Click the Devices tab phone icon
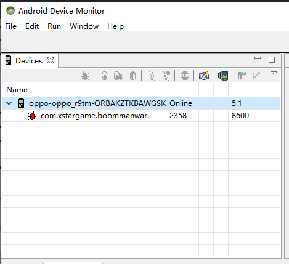 click(x=8, y=60)
